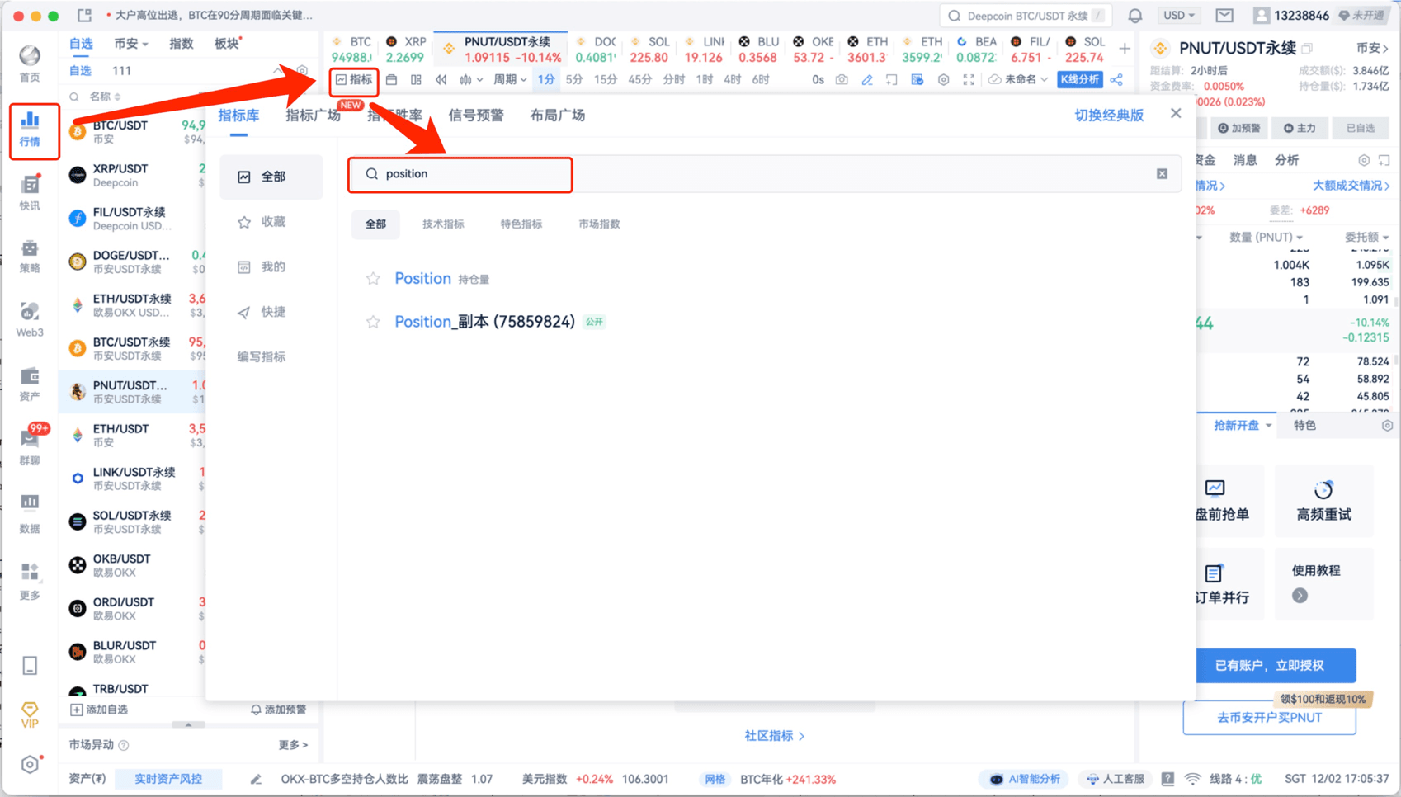Image resolution: width=1401 pixels, height=797 pixels.
Task: Open the 首页 home icon in sidebar
Action: click(x=30, y=64)
